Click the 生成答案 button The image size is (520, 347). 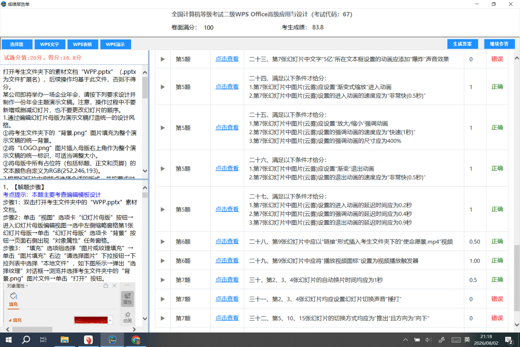click(463, 44)
